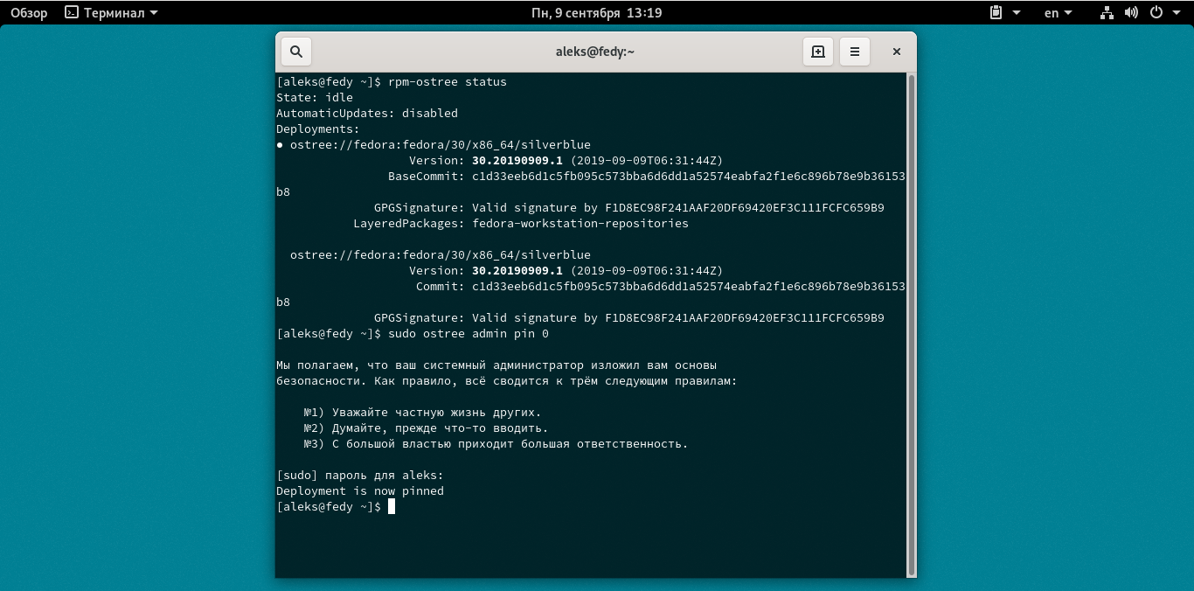Click the search magnifier icon in terminal header
1194x591 pixels.
tap(295, 51)
